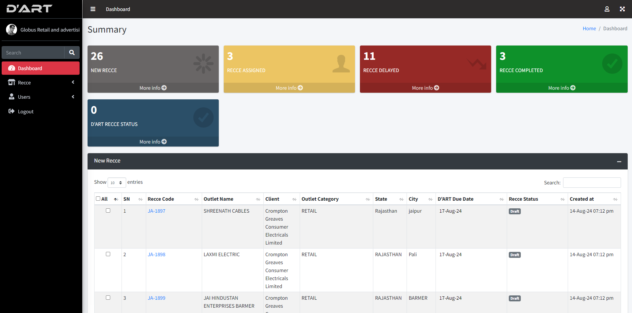Select Dashboard in the sidebar
The width and height of the screenshot is (632, 313).
41,68
